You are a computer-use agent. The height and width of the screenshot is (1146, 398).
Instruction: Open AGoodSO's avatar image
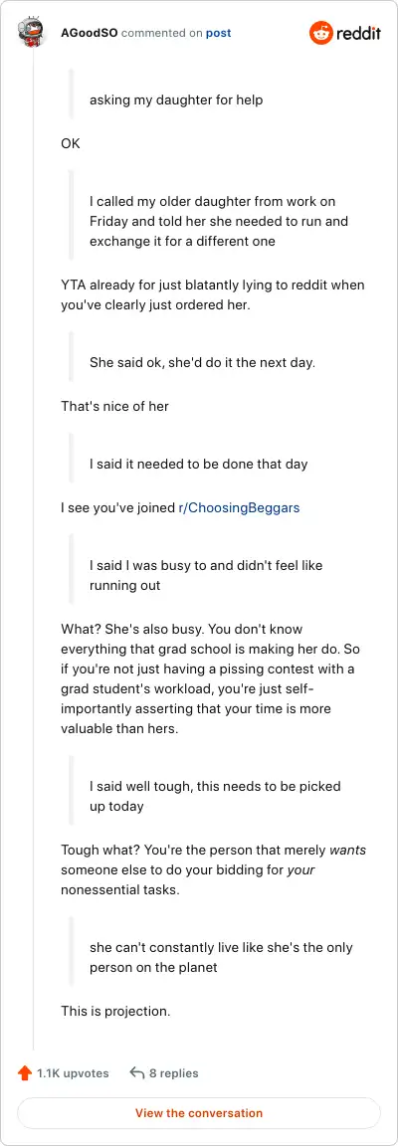pyautogui.click(x=31, y=33)
